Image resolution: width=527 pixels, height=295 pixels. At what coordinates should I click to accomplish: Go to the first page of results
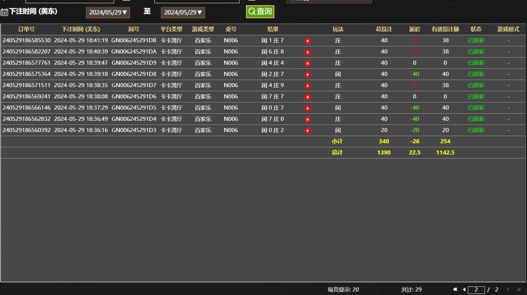[x=455, y=289]
